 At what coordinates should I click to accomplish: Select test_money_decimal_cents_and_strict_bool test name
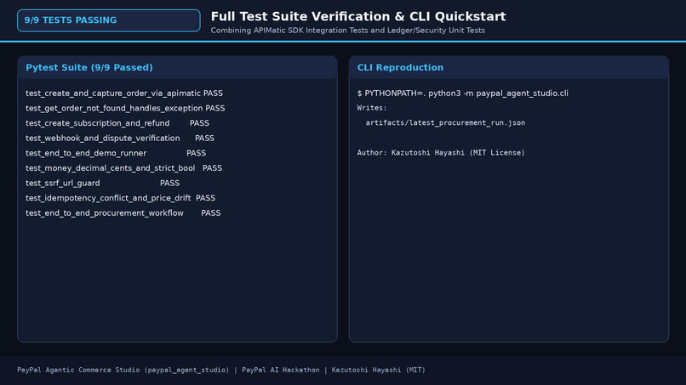111,167
